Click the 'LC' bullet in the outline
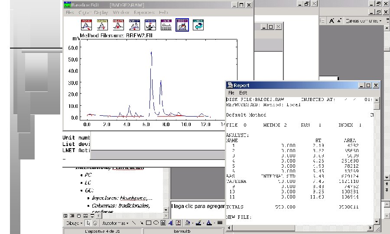This screenshot has width=390, height=234. click(88, 182)
